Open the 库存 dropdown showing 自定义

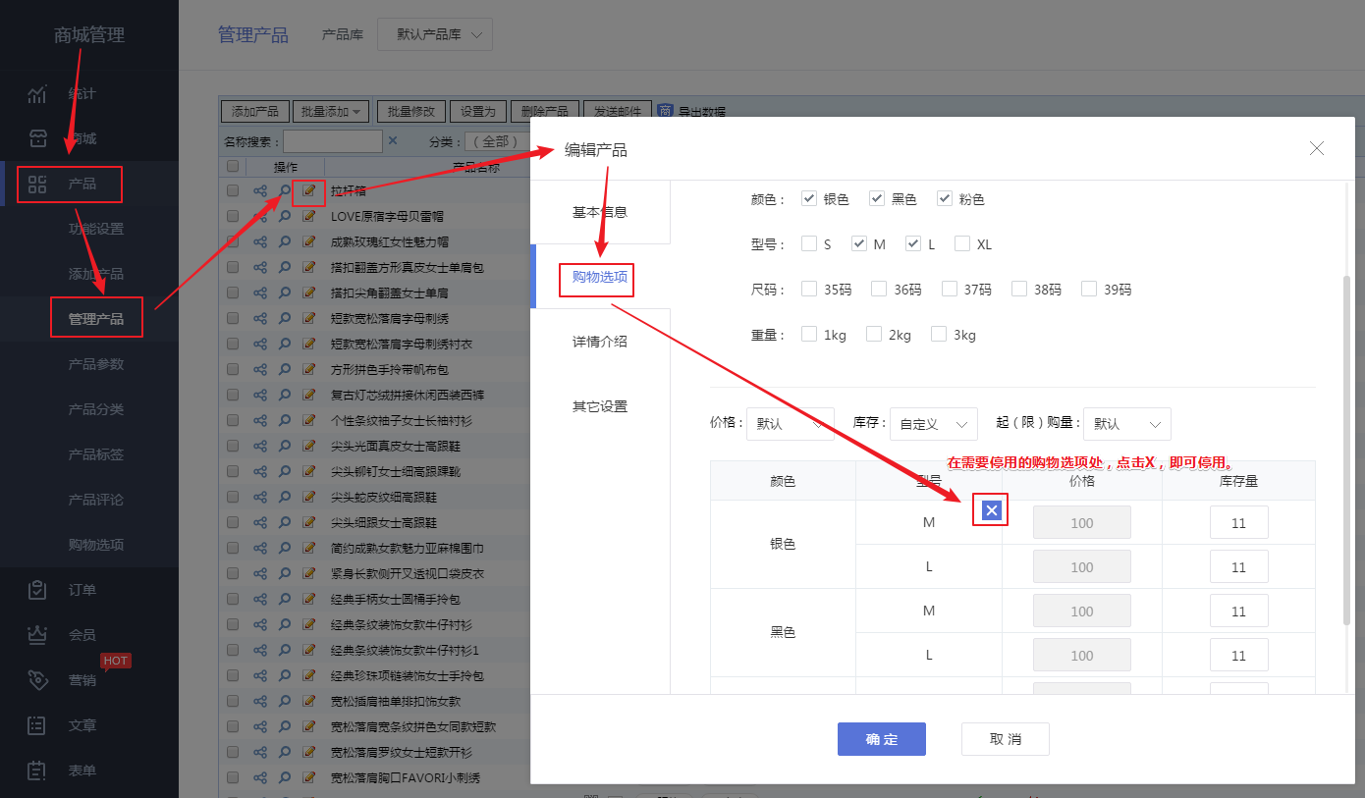click(934, 424)
